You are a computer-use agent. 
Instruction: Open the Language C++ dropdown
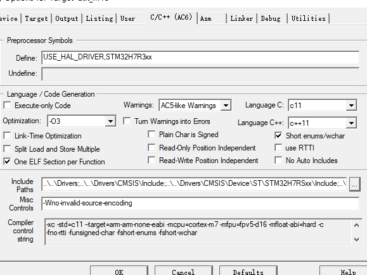(x=351, y=123)
